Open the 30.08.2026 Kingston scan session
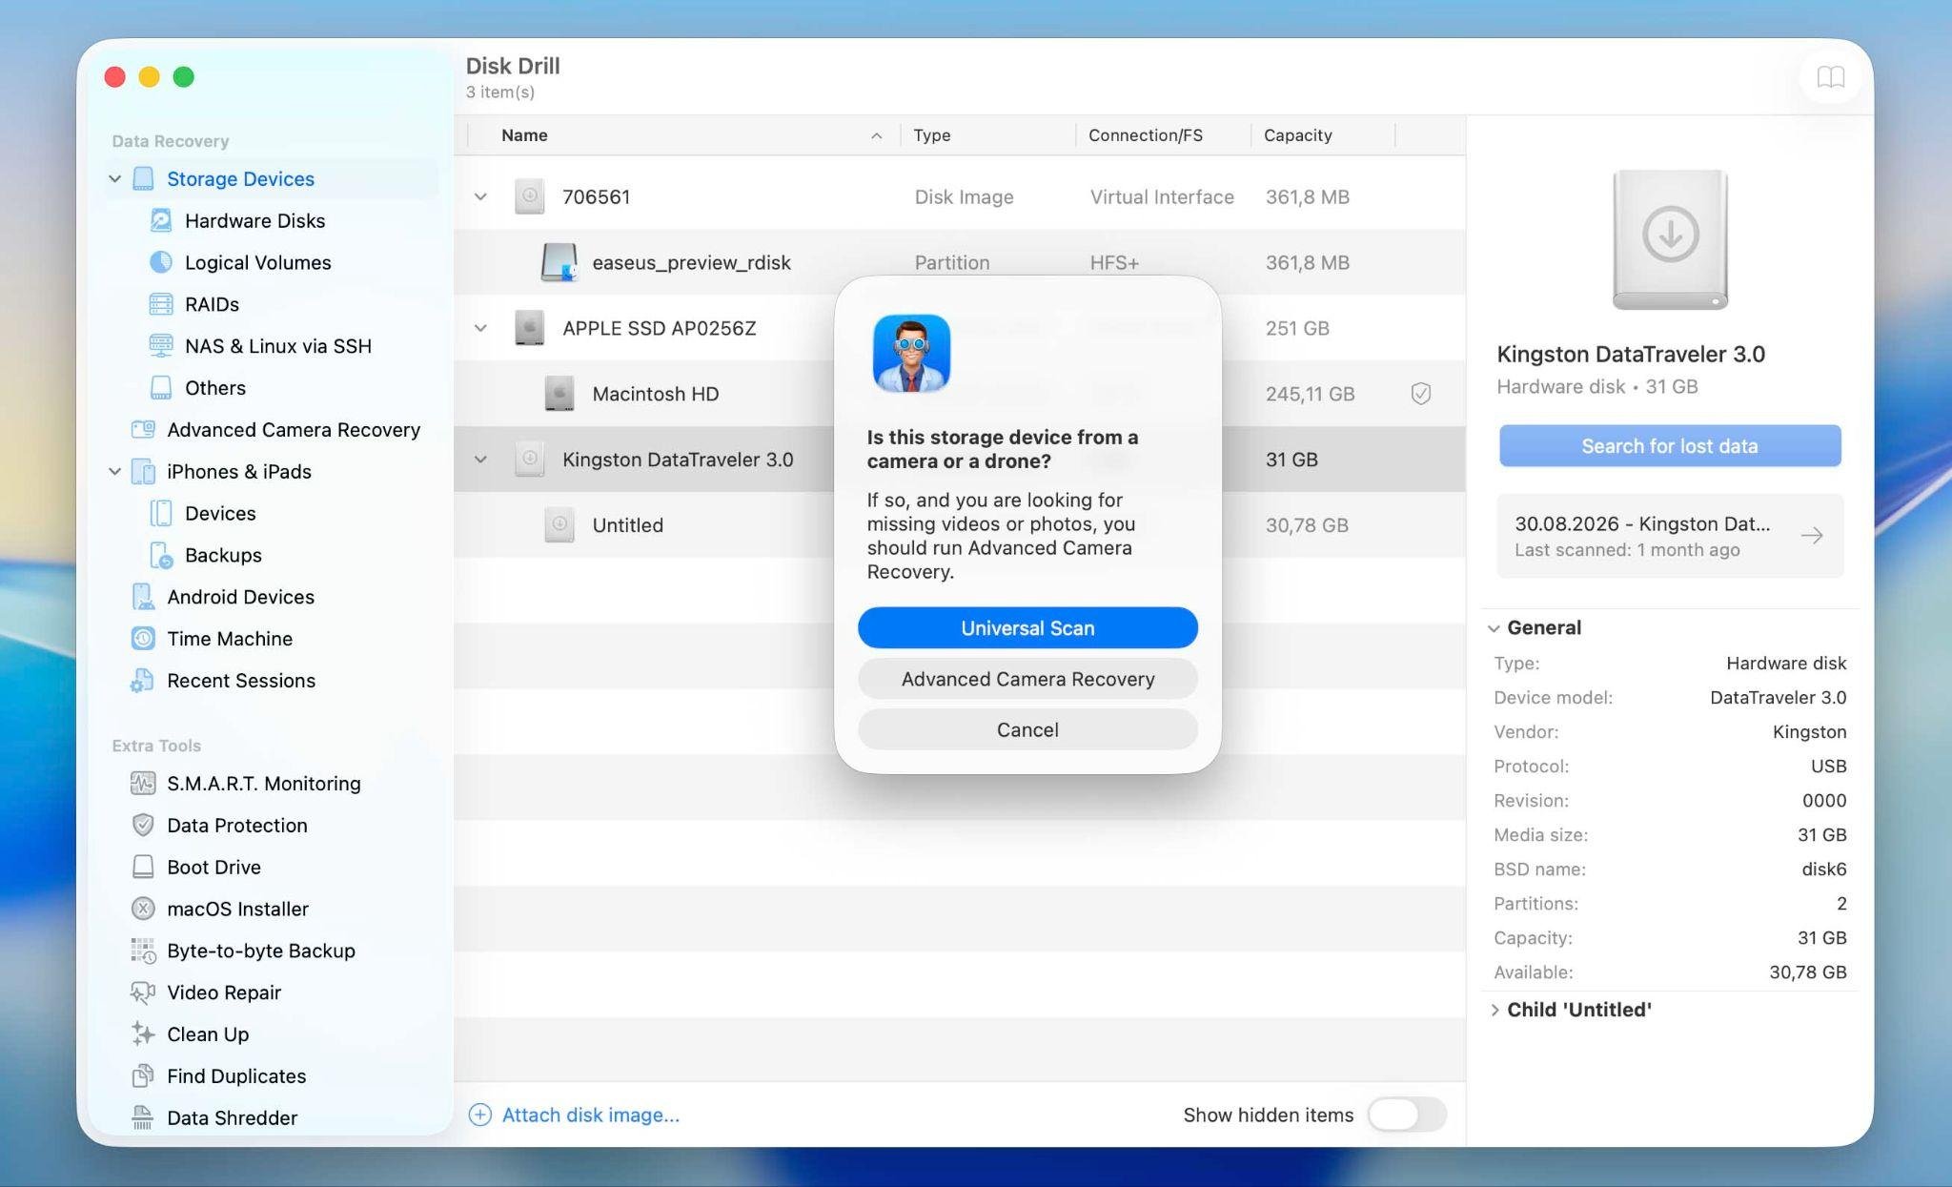1952x1187 pixels. pyautogui.click(x=1670, y=536)
